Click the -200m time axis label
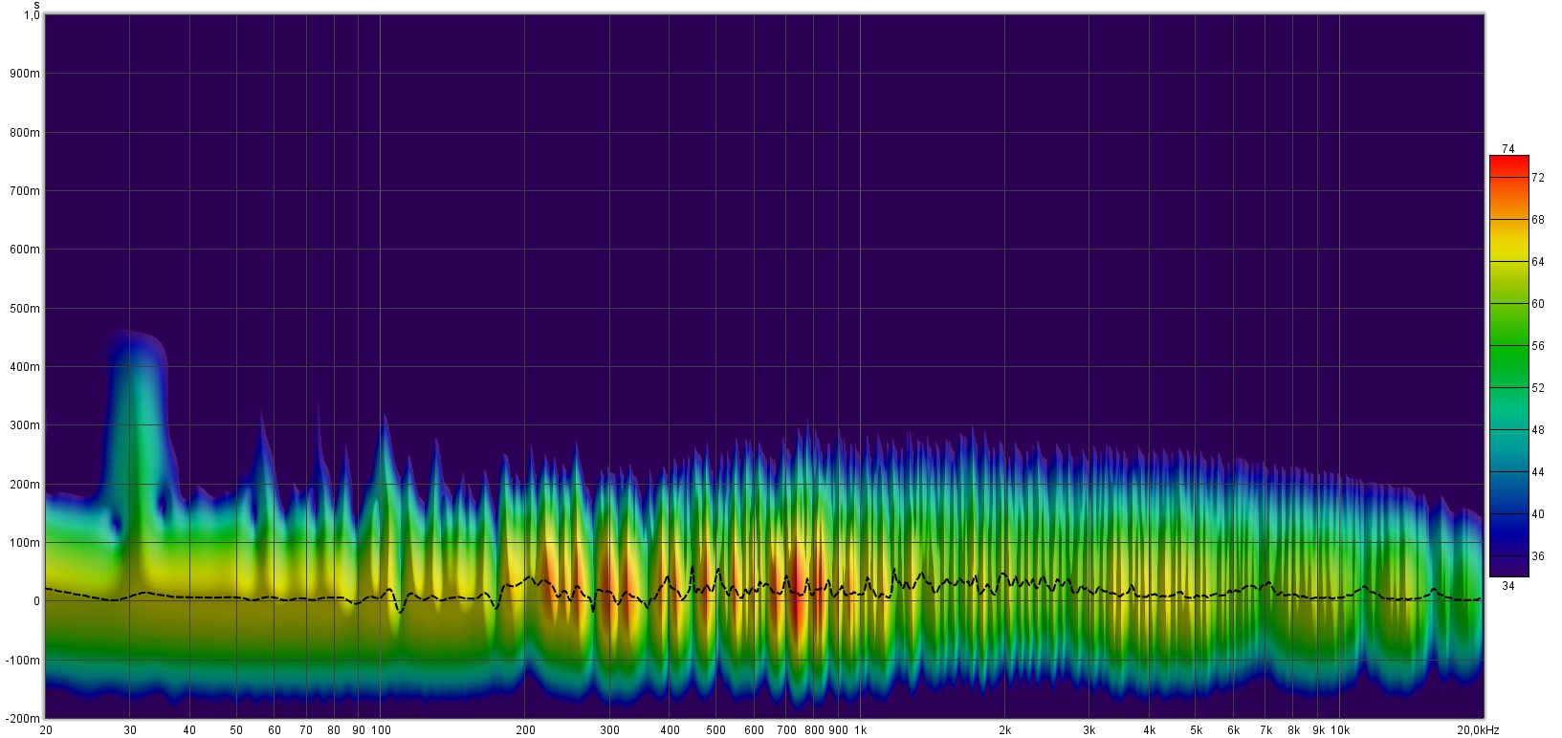This screenshot has height=738, width=1562. coord(24,719)
